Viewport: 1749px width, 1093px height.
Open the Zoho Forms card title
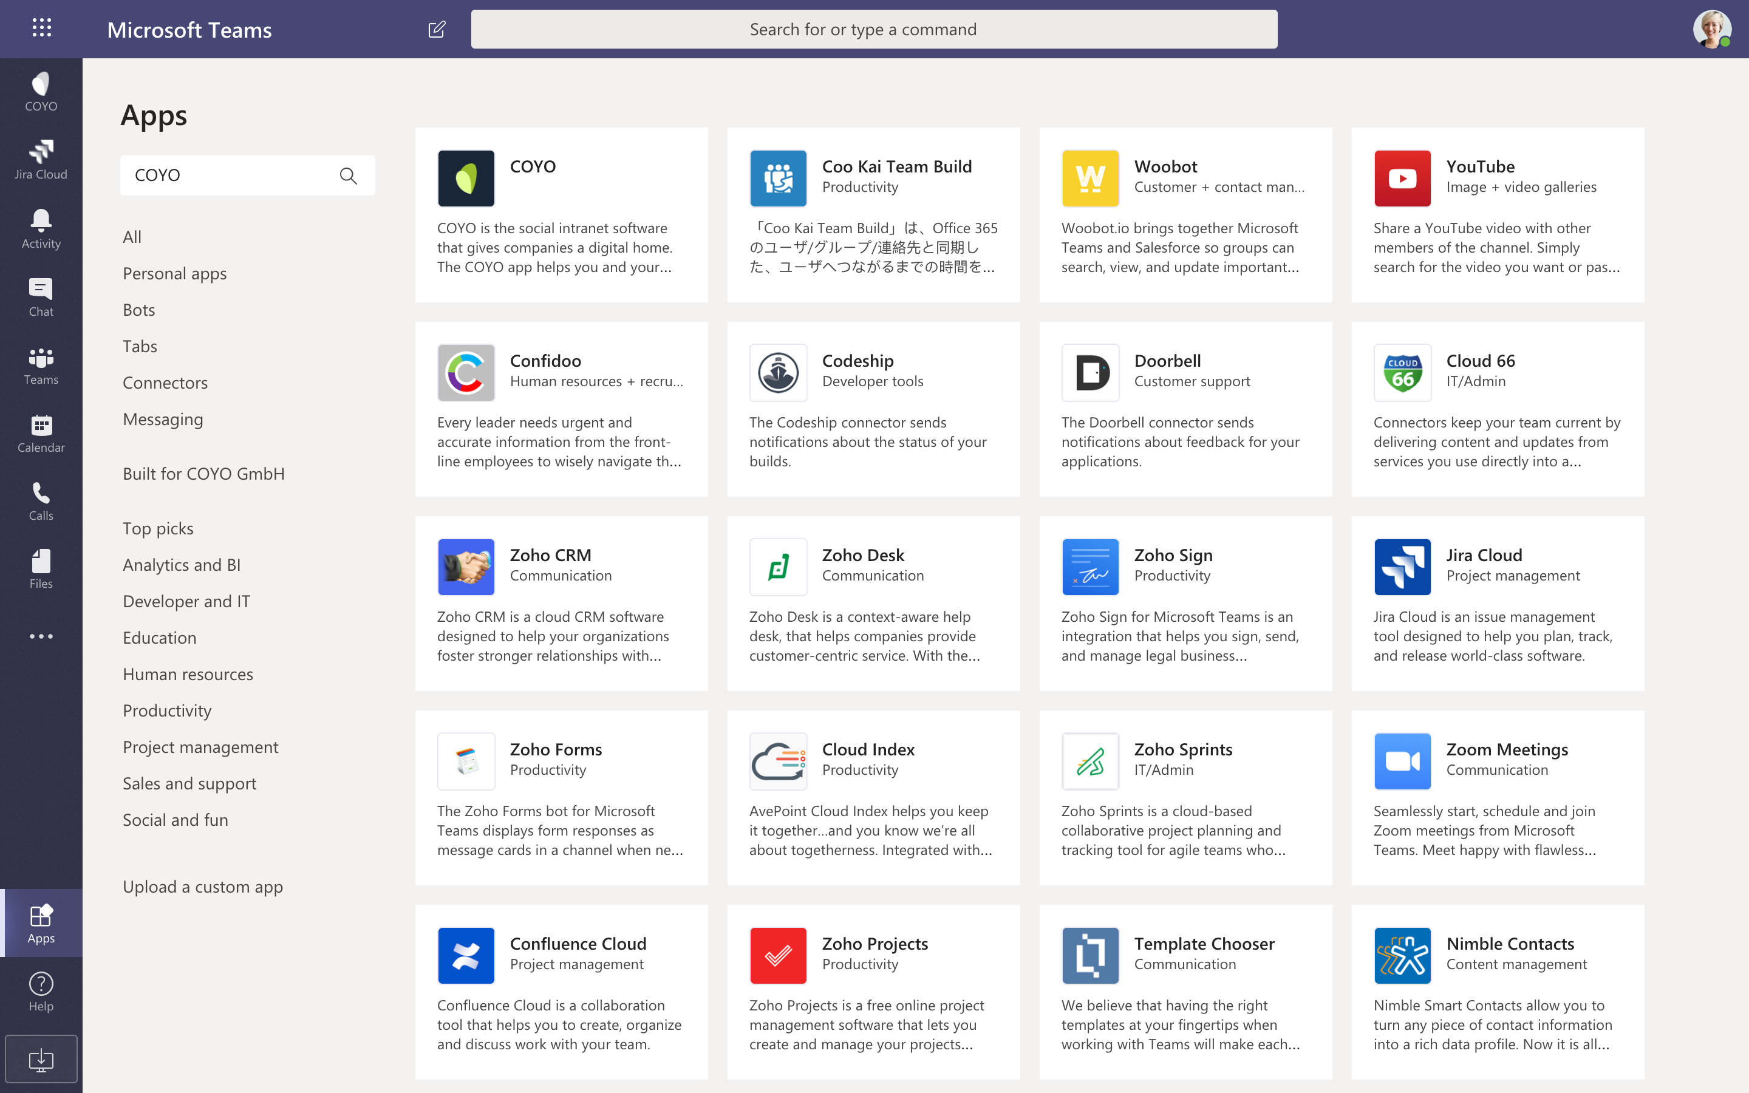556,750
